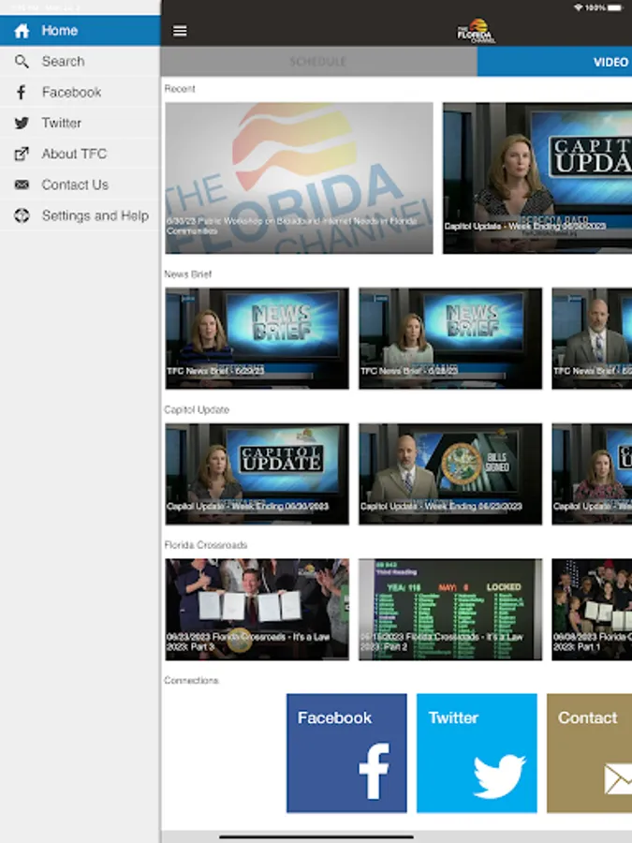Viewport: 632px width, 843px height.
Task: Click the Settings and Help lifebuoy icon
Action: point(22,215)
